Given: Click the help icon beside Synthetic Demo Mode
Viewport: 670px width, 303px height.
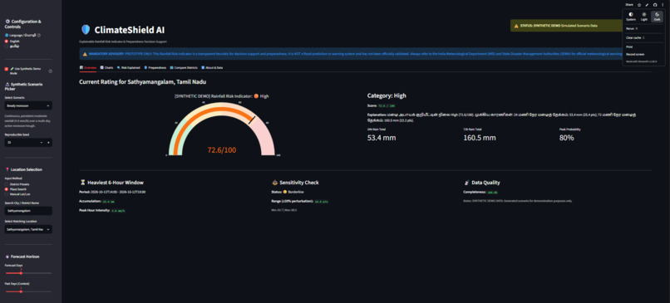Looking at the screenshot, I should [x=51, y=71].
